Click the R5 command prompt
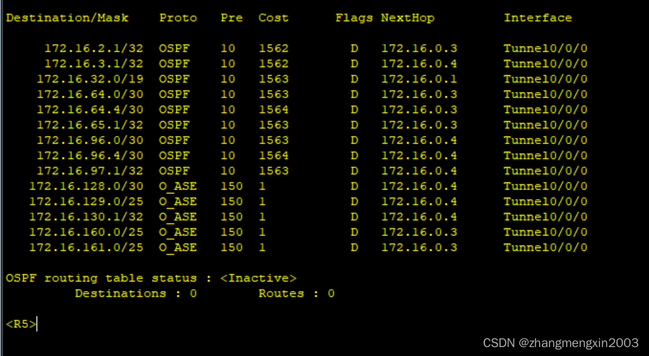 pos(21,324)
